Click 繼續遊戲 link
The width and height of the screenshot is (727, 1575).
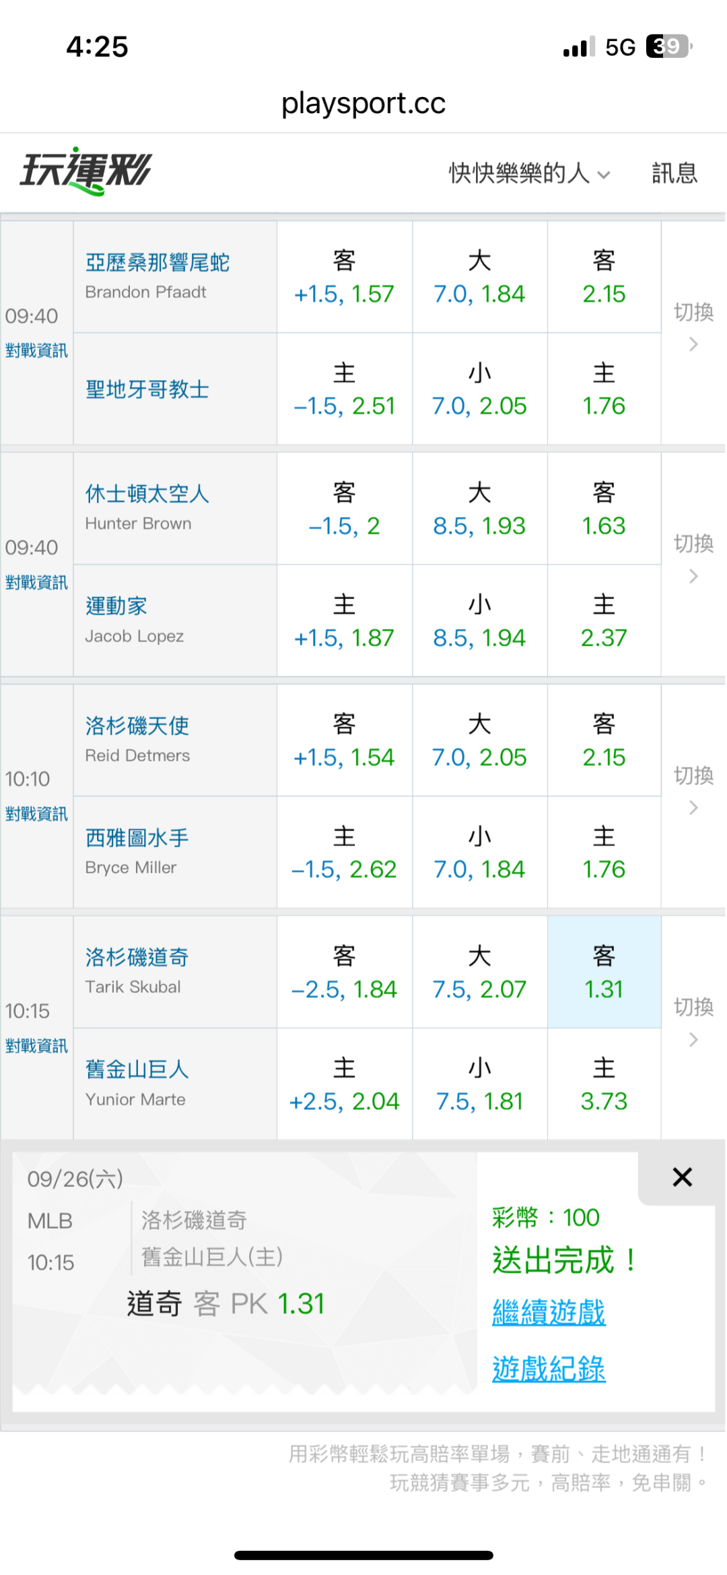coord(549,1312)
